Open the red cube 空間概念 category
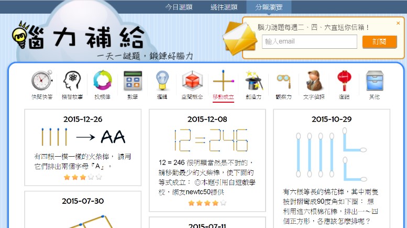Viewport: 407px width, 228px height. click(192, 82)
